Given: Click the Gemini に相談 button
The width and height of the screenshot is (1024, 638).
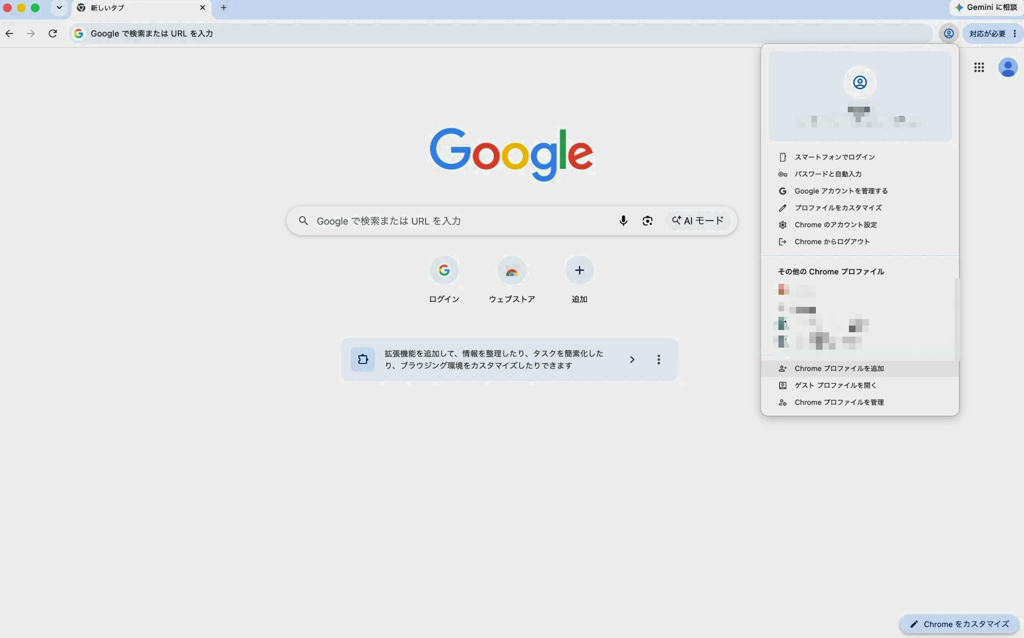Looking at the screenshot, I should pos(986,8).
